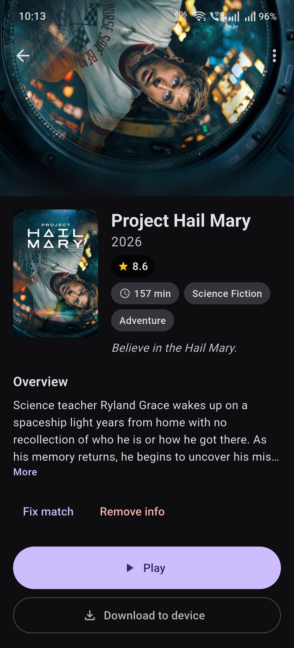
Task: Tap the Wi-Fi status icon
Action: point(200,16)
